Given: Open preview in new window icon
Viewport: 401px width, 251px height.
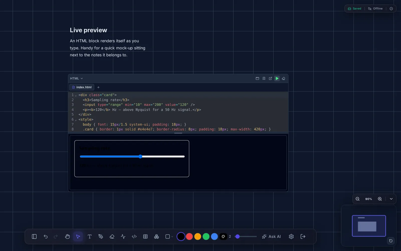Looking at the screenshot, I should click(270, 79).
